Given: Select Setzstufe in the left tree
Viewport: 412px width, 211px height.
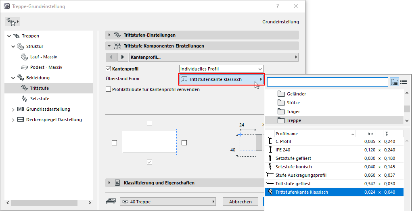Looking at the screenshot, I should tap(40, 99).
